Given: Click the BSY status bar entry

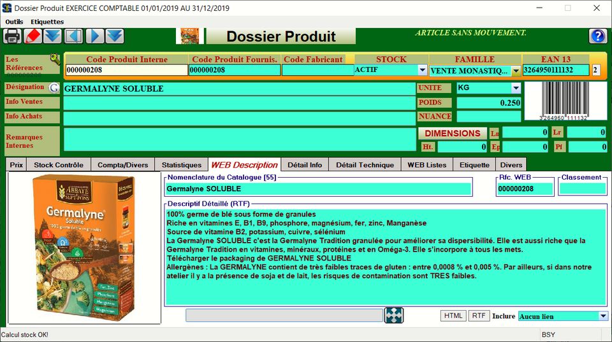Looking at the screenshot, I should (548, 334).
